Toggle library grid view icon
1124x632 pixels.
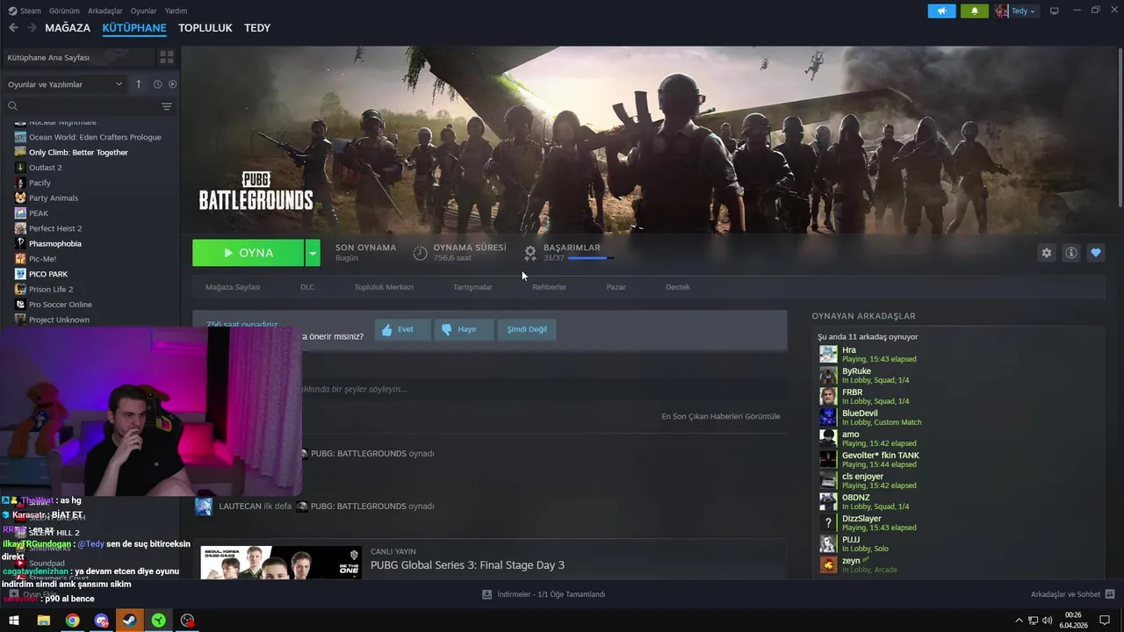click(x=166, y=57)
